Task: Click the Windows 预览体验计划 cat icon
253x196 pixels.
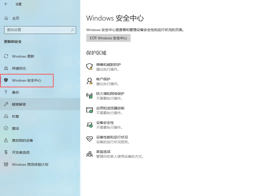Action: (x=6, y=164)
